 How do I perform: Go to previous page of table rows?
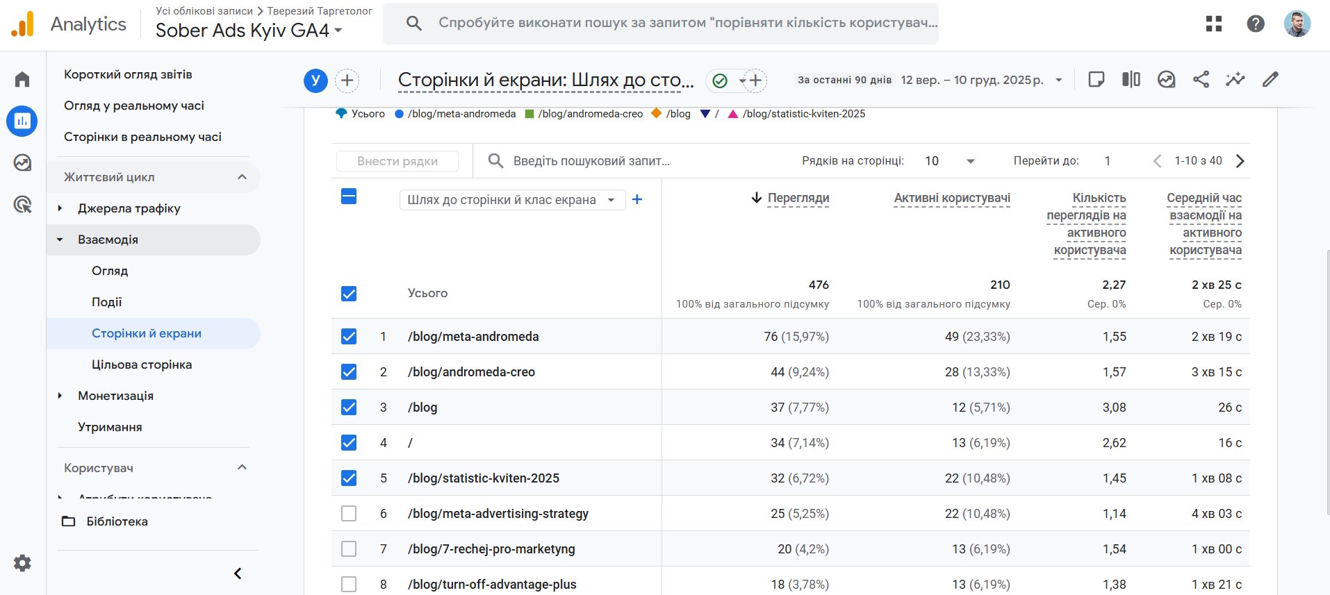1157,161
